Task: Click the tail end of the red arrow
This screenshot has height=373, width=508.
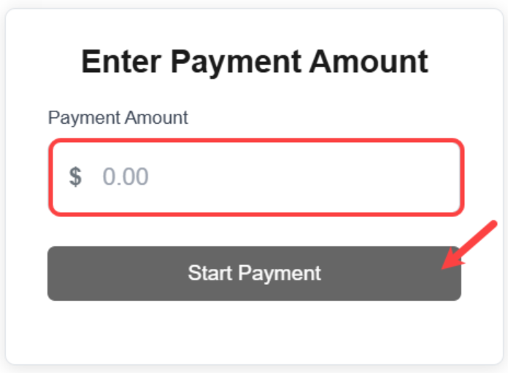Action: tap(495, 225)
